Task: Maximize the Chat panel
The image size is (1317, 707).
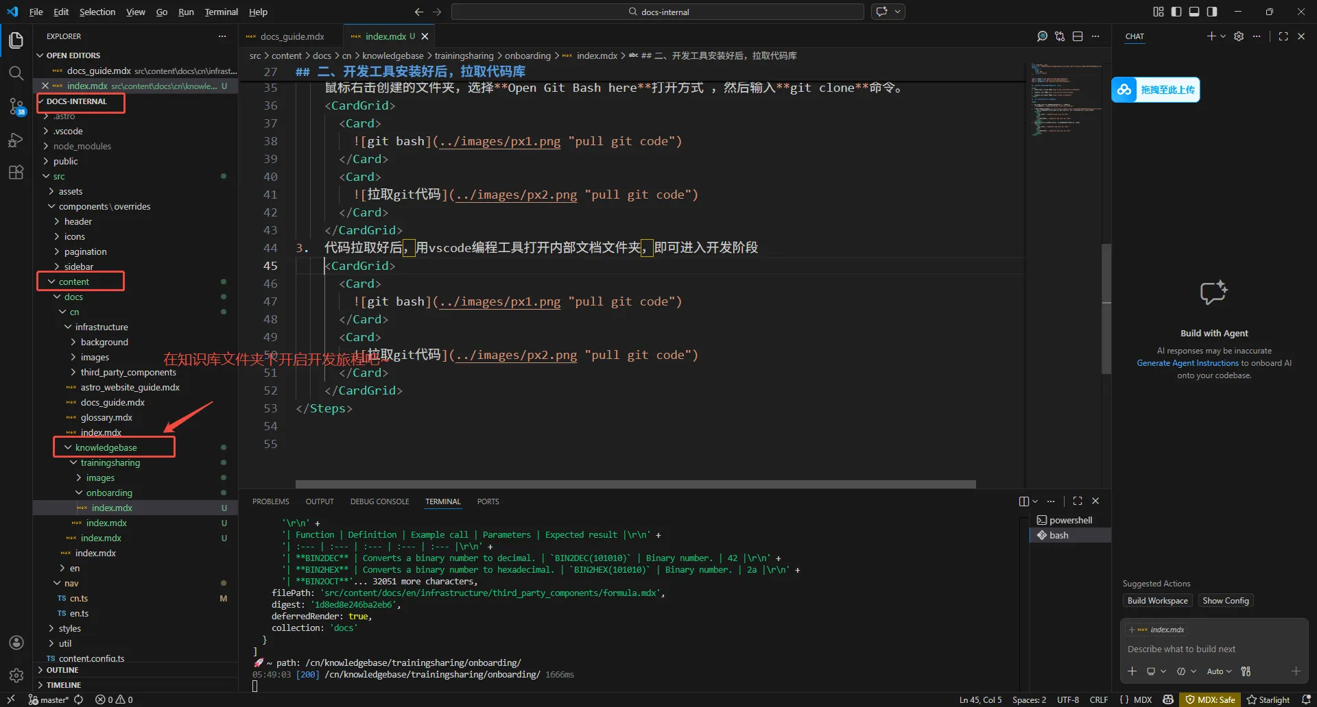Action: (1283, 36)
